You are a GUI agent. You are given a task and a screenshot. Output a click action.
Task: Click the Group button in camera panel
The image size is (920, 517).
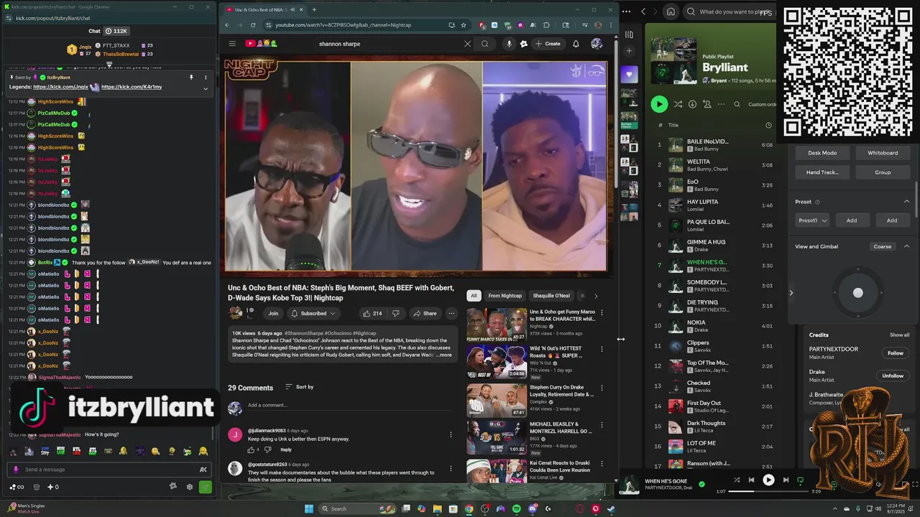tap(883, 172)
